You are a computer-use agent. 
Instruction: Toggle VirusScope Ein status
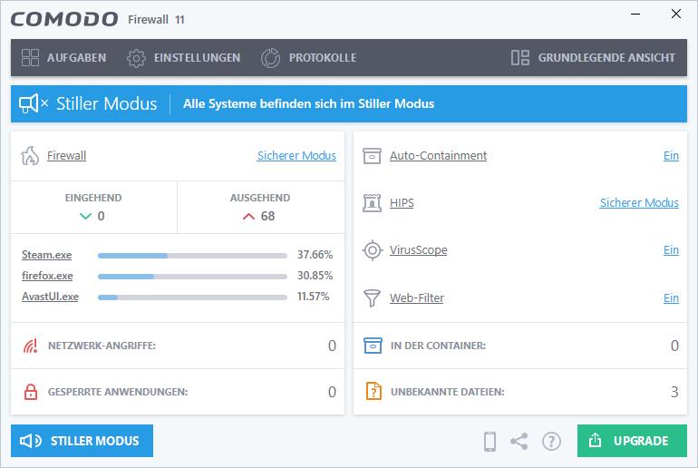[x=671, y=250]
